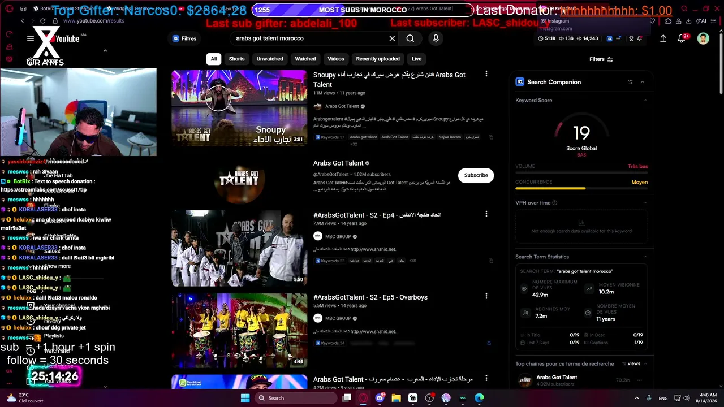Open the browser extensions puzzle icon
The height and width of the screenshot is (407, 724).
[668, 21]
